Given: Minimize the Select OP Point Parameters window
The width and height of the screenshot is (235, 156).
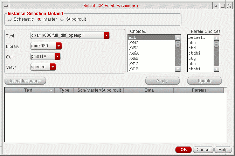Looking at the screenshot, I should pos(216,6).
